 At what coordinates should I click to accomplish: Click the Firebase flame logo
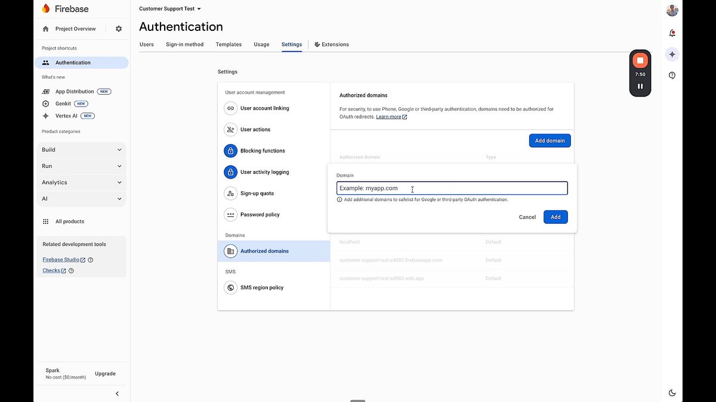pos(46,9)
